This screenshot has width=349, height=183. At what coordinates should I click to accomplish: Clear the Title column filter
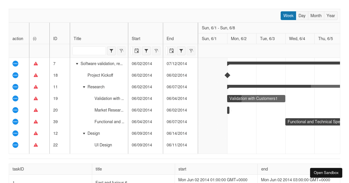(121, 51)
